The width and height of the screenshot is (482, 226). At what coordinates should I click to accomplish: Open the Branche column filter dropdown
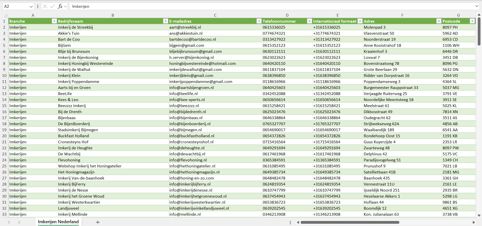pyautogui.click(x=54, y=21)
